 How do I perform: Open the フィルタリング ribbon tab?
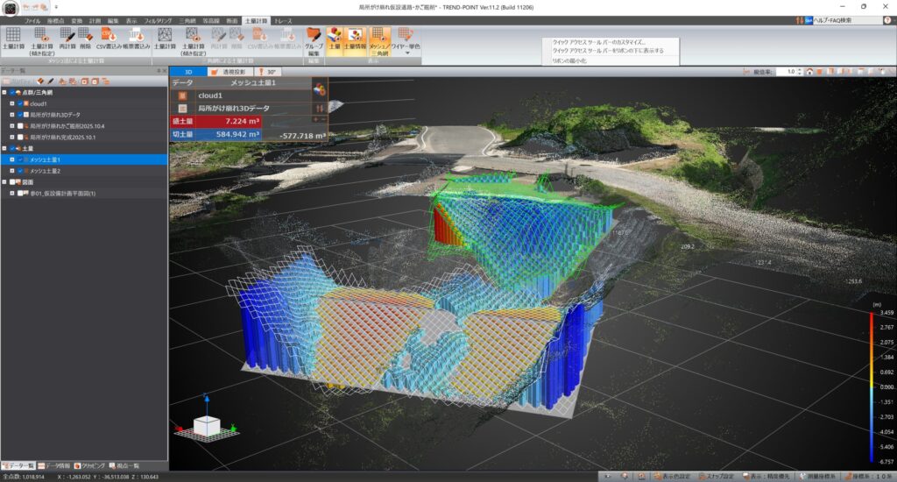pos(158,19)
